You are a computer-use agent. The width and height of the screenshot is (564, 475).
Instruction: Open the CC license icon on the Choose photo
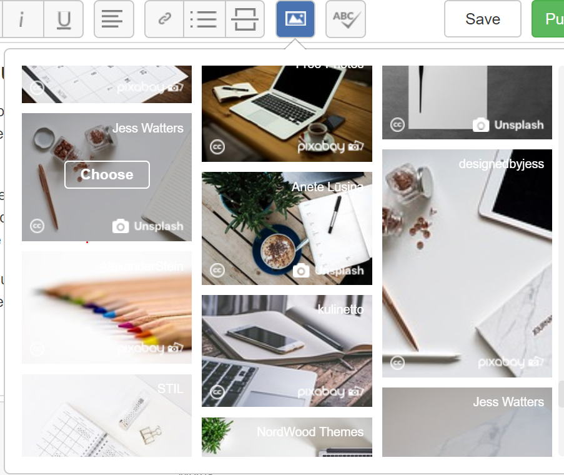point(37,226)
